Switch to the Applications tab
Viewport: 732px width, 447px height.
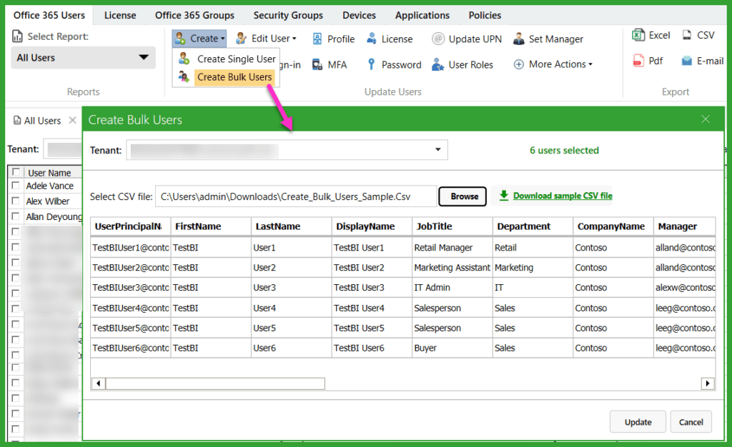(422, 16)
